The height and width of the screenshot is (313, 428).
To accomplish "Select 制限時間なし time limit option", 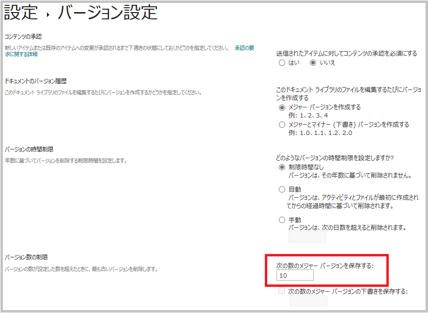I will (282, 167).
